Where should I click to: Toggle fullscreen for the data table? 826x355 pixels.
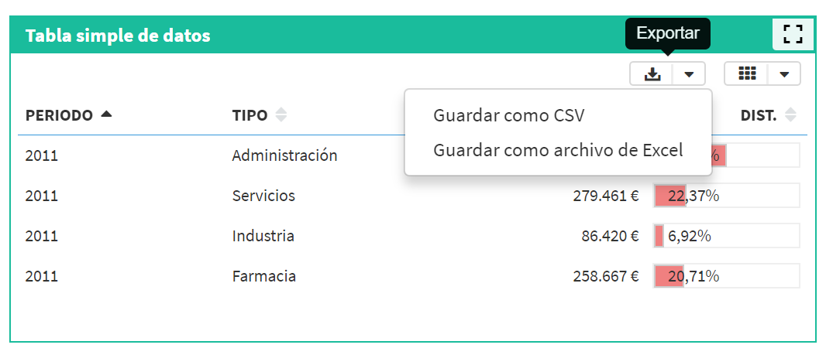[x=792, y=34]
